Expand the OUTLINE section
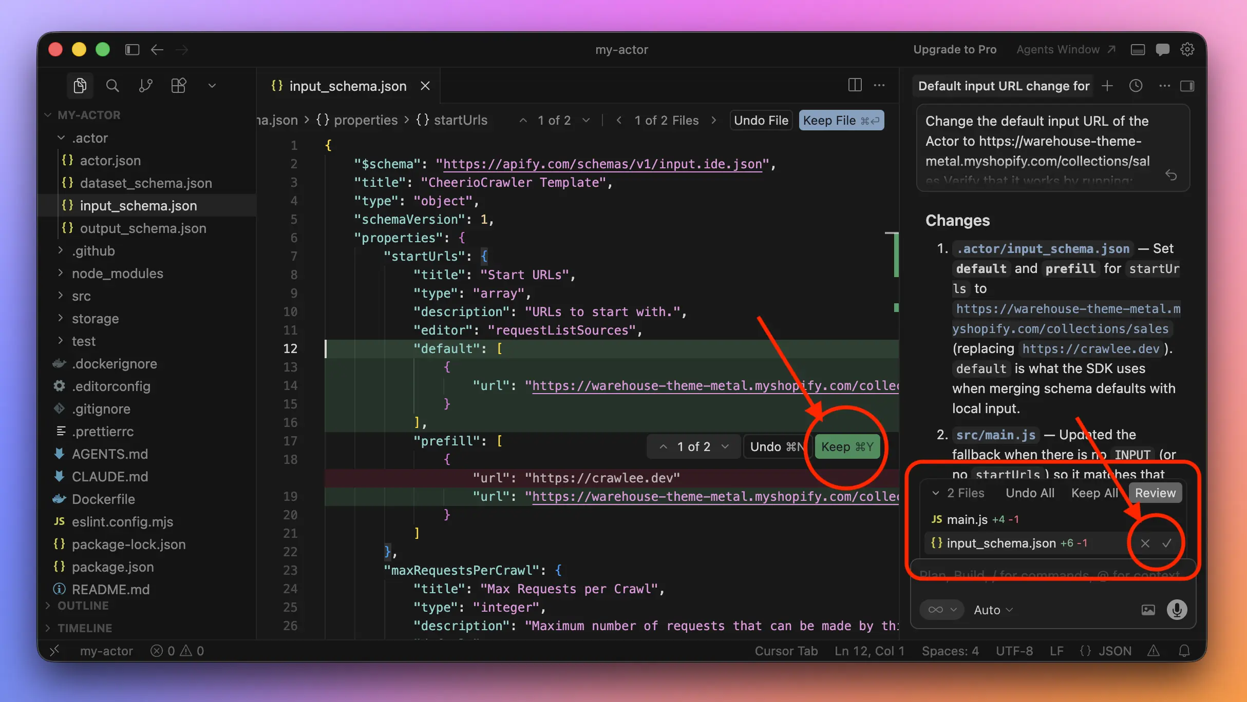Viewport: 1247px width, 702px height. pyautogui.click(x=83, y=606)
